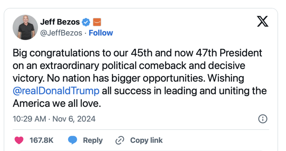
Task: Click the blue reply speech bubble icon
Action: pos(73,140)
